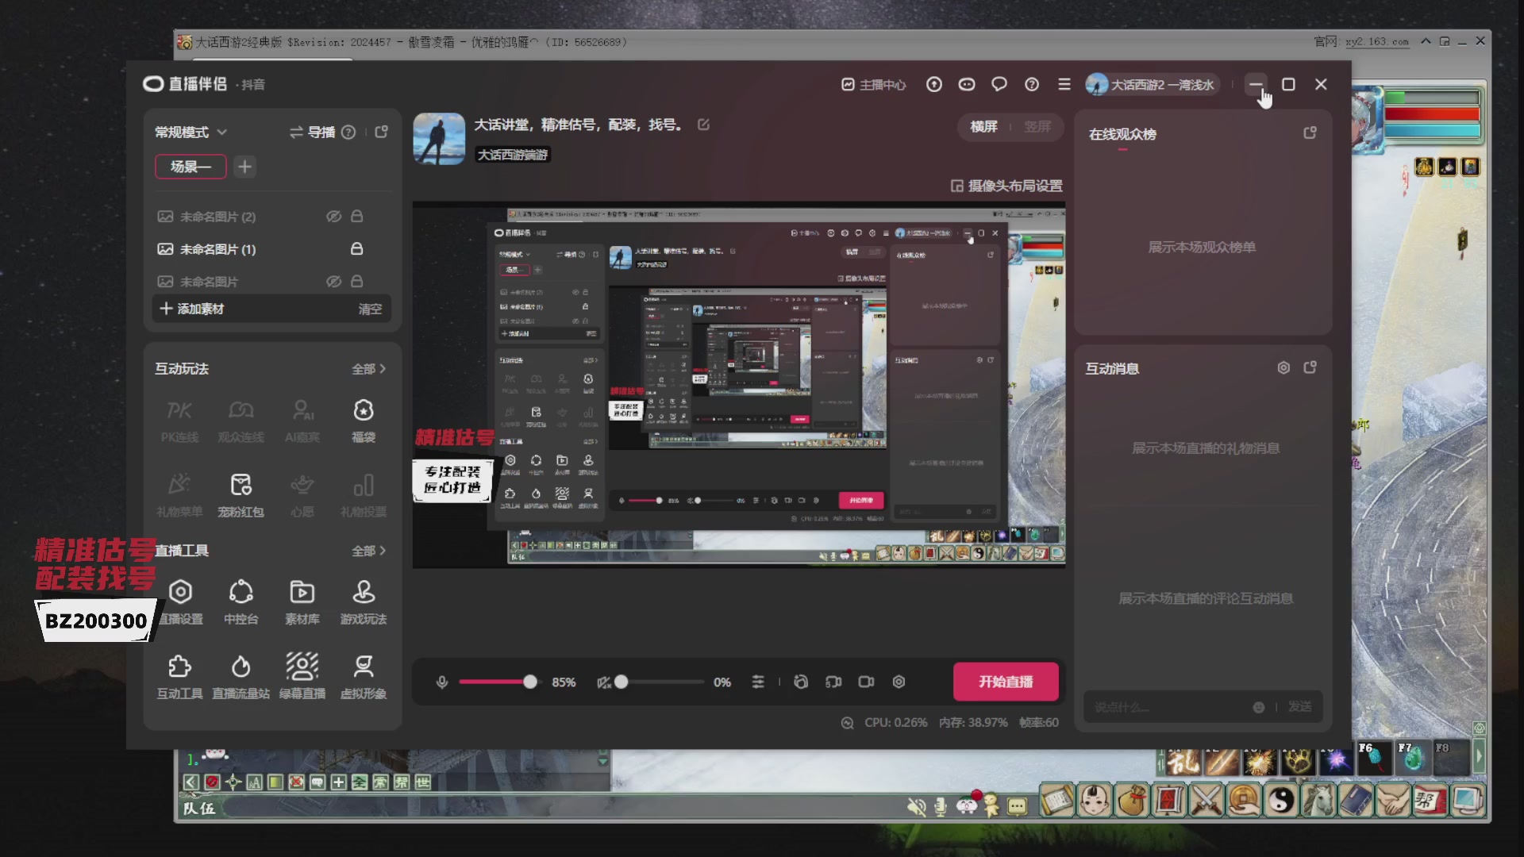The height and width of the screenshot is (857, 1524).
Task: Open the 虚拟形象 virtual avatar tool
Action: (364, 678)
